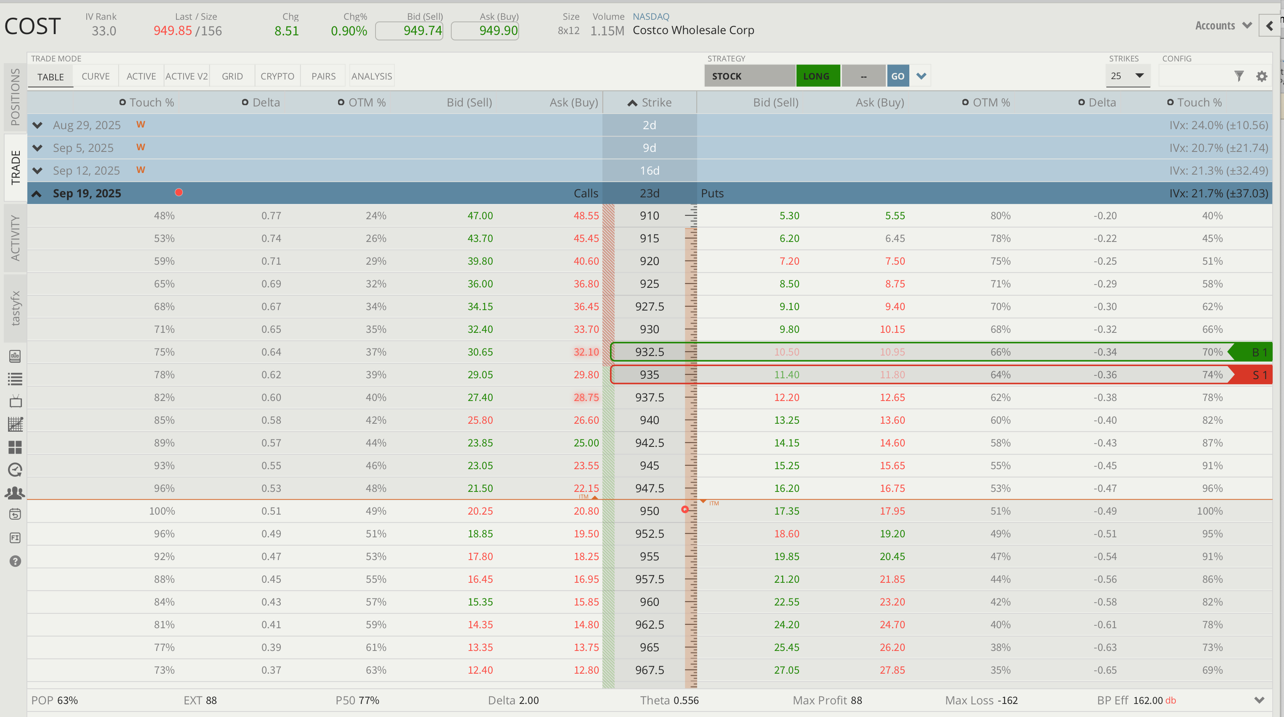The image size is (1284, 717).
Task: Open the TV video feed icon
Action: (x=16, y=401)
